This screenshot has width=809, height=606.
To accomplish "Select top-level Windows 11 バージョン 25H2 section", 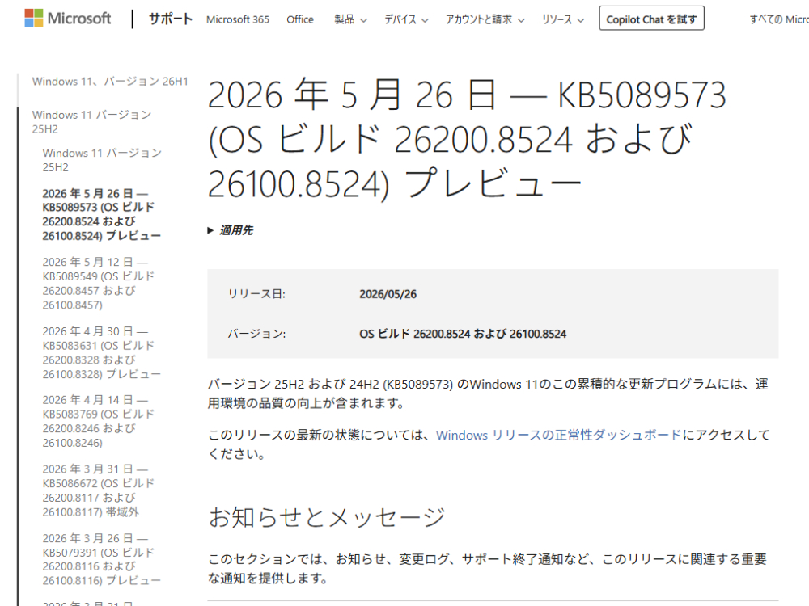I will (92, 122).
